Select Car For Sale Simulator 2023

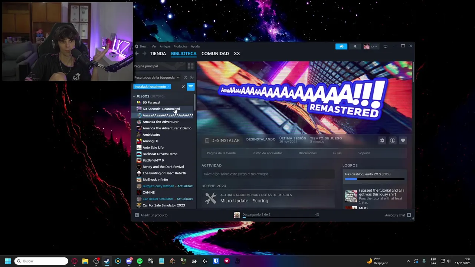coord(164,205)
